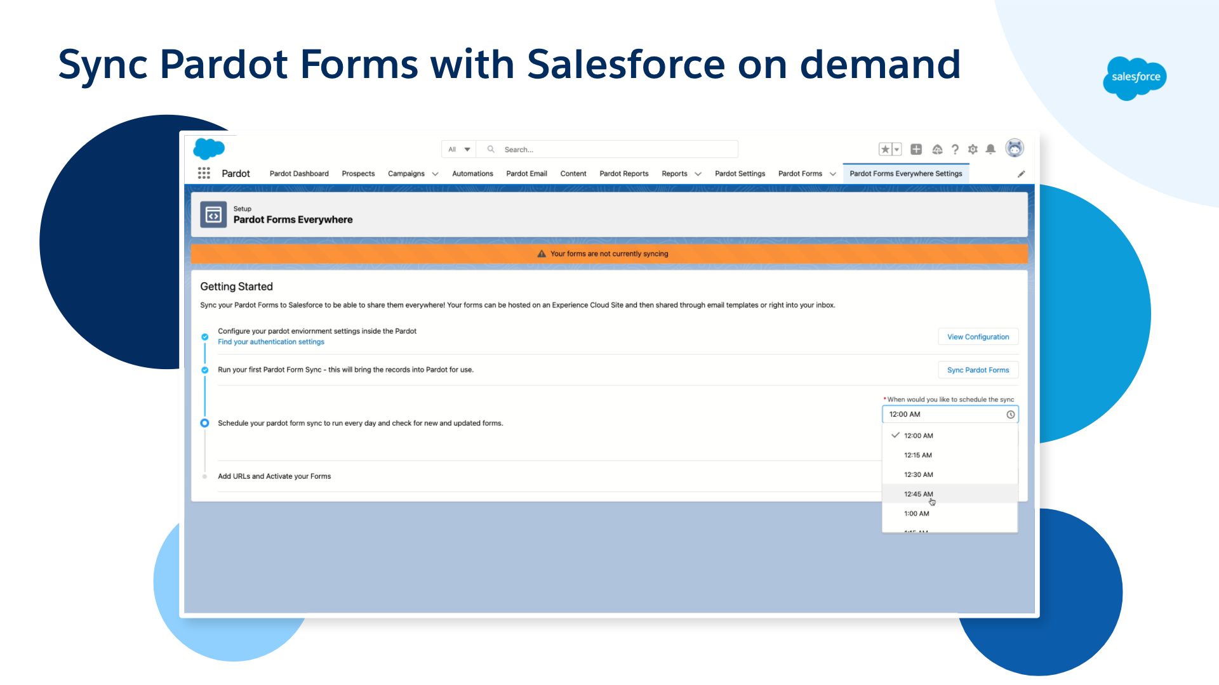Click the plus global actions icon
The height and width of the screenshot is (685, 1219).
point(916,149)
